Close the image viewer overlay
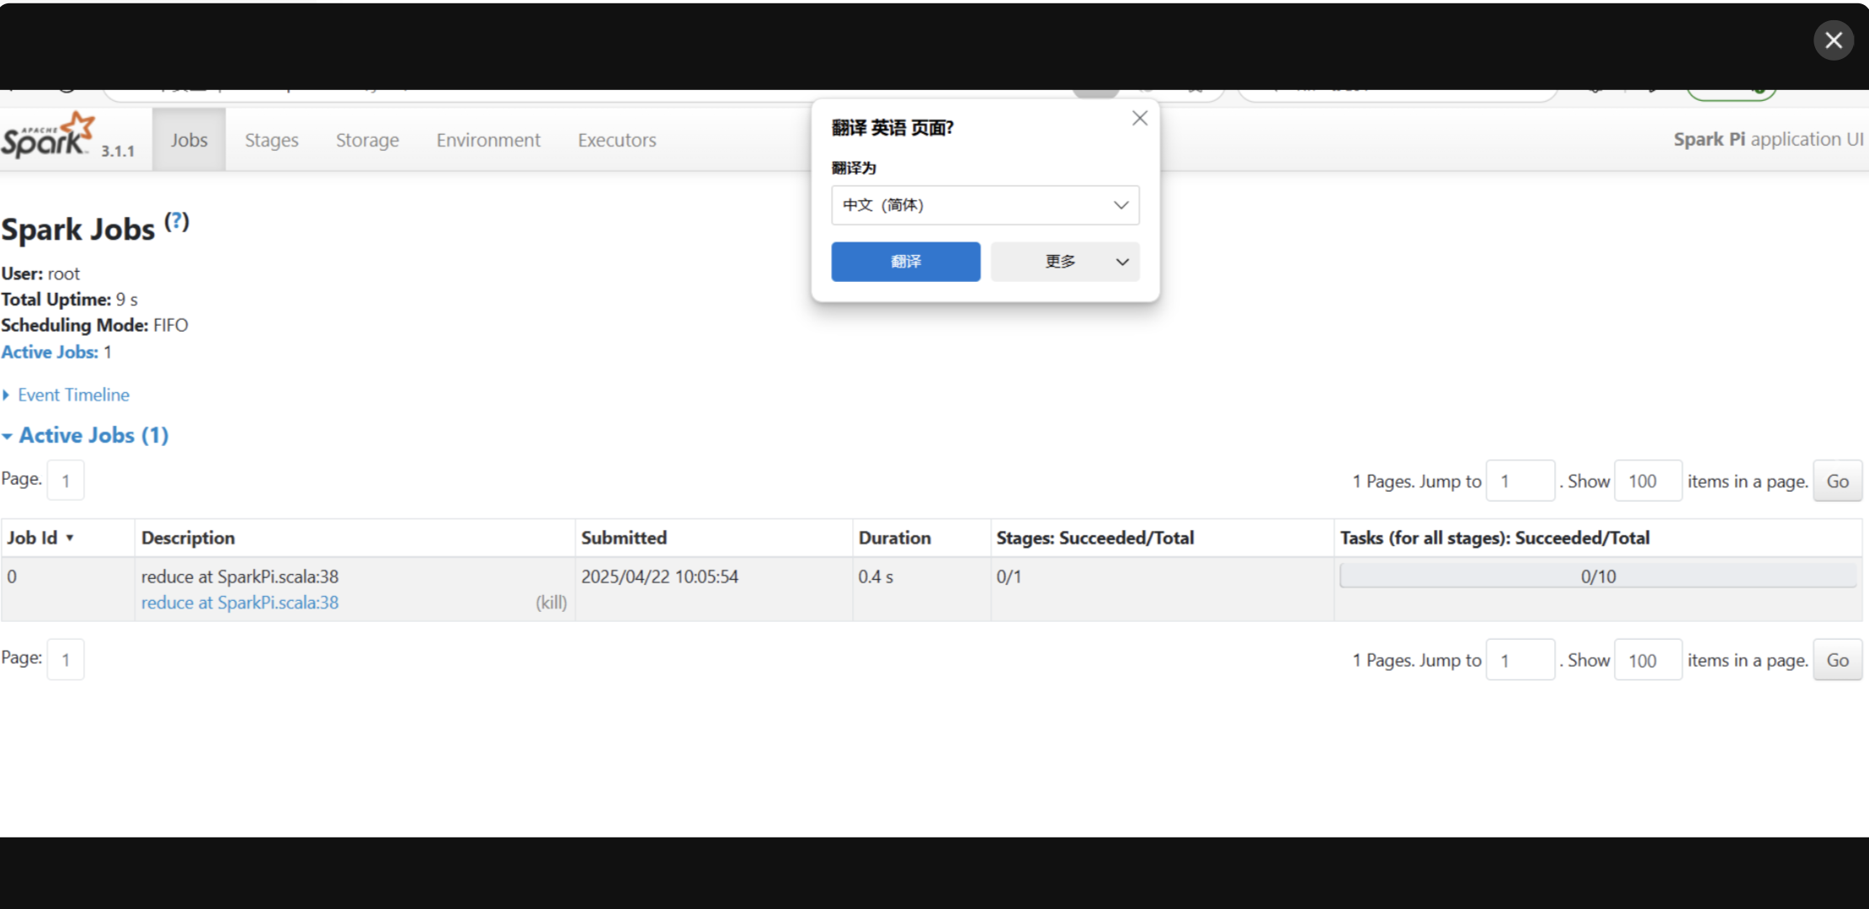 tap(1833, 40)
